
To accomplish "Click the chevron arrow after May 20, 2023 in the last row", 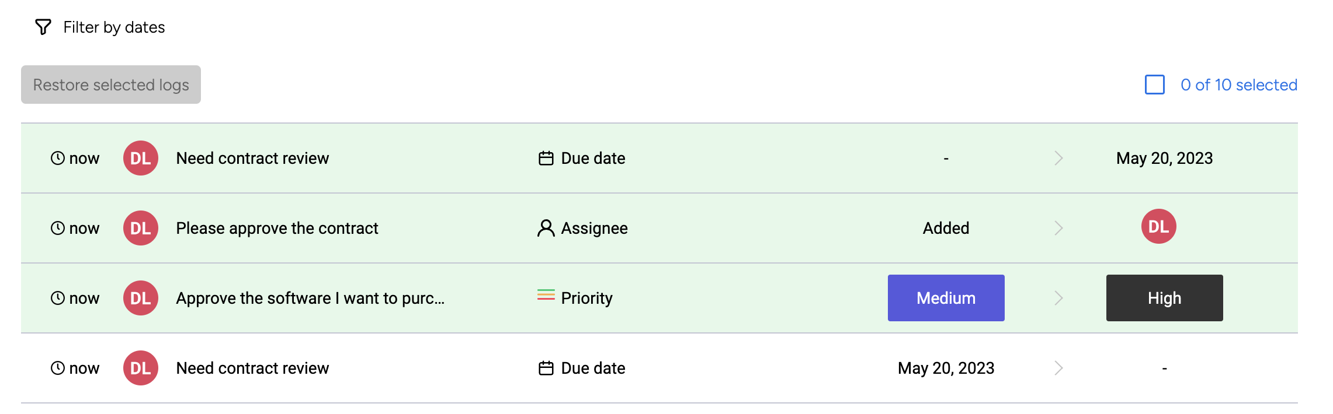I will pyautogui.click(x=1058, y=368).
